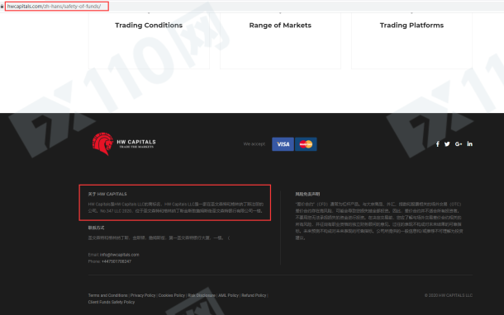This screenshot has height=315, width=504.
Task: Click the address bar URL hwcapitals.com
Action: pos(54,6)
